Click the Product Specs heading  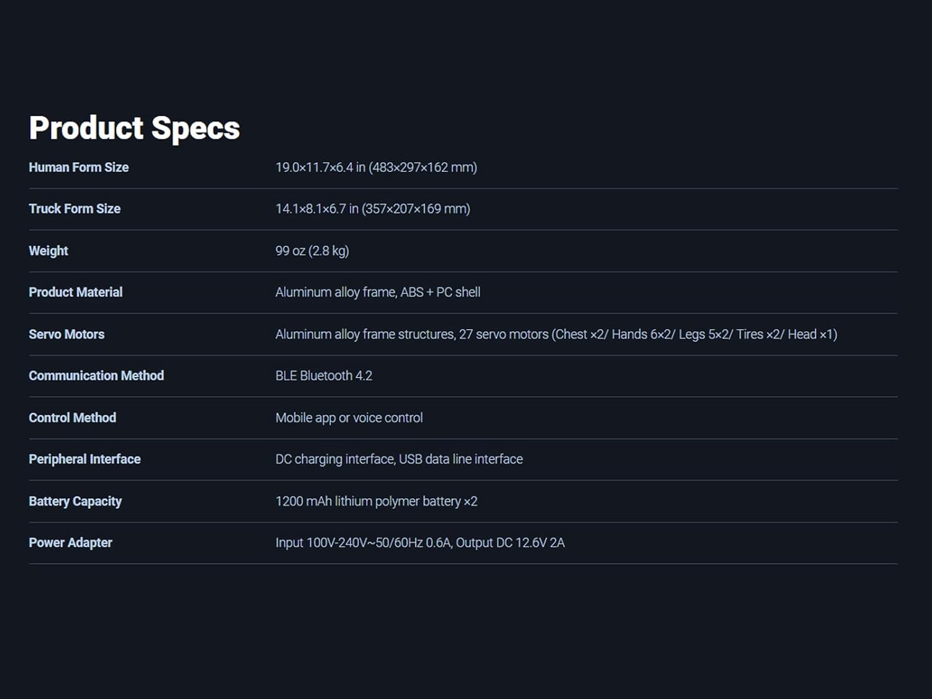pos(134,128)
